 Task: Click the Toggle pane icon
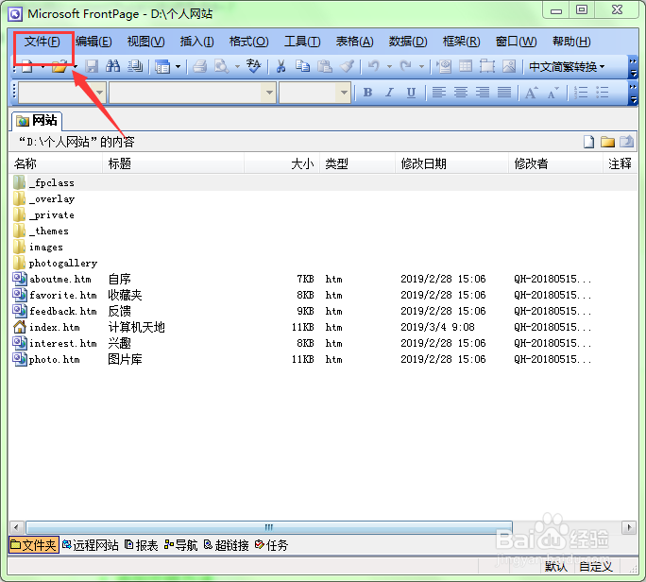pyautogui.click(x=162, y=66)
